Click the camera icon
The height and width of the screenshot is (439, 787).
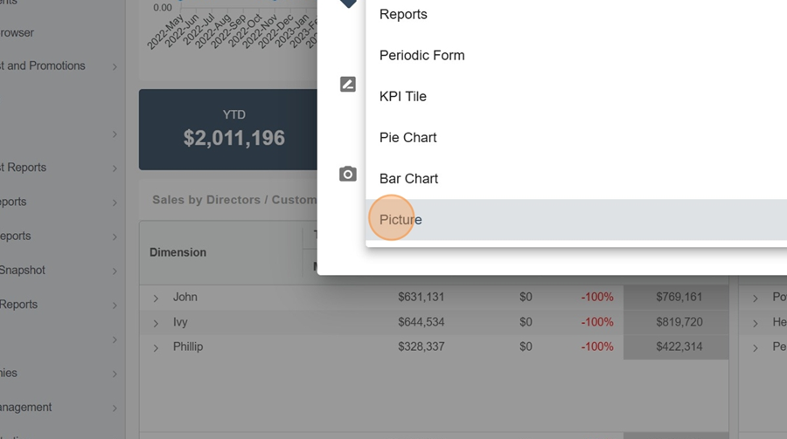click(x=348, y=174)
